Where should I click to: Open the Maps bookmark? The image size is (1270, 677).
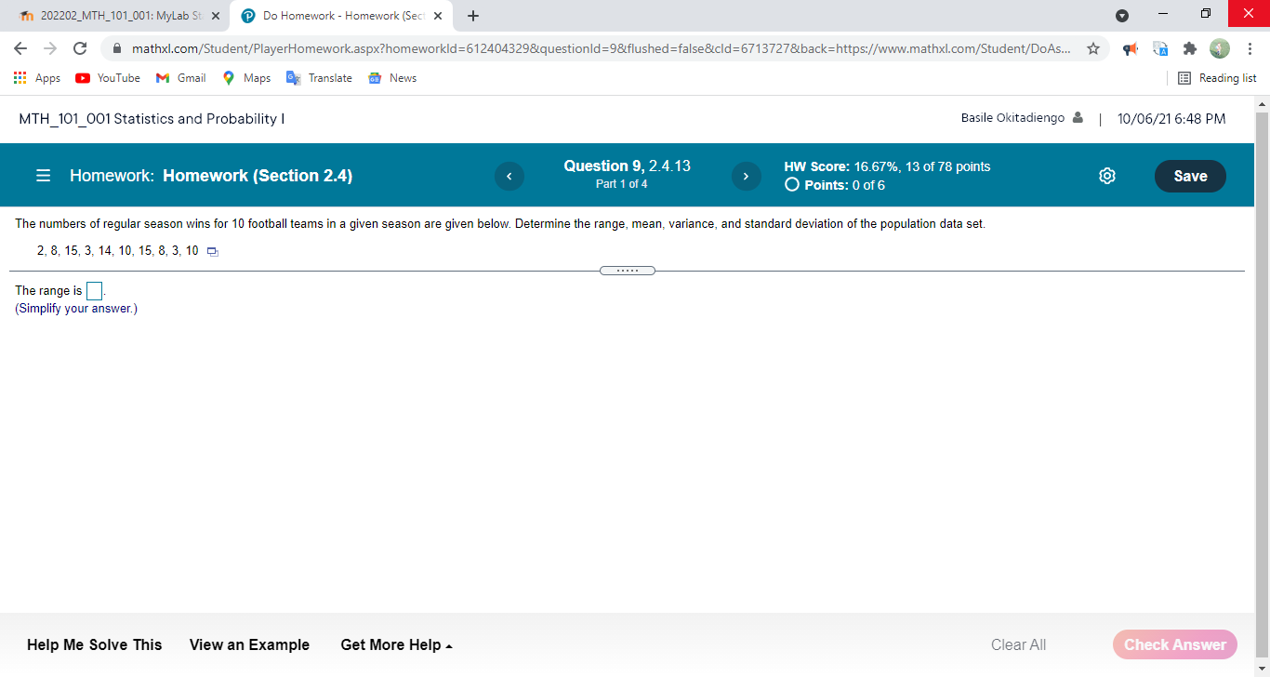246,78
